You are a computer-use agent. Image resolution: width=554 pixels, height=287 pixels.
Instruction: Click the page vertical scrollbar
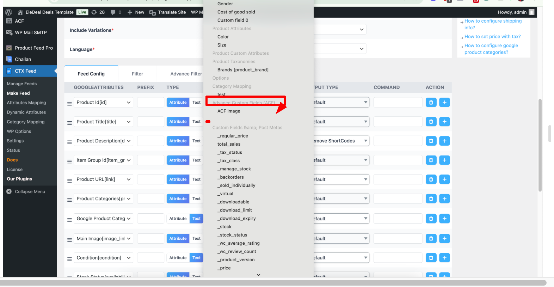click(540, 145)
